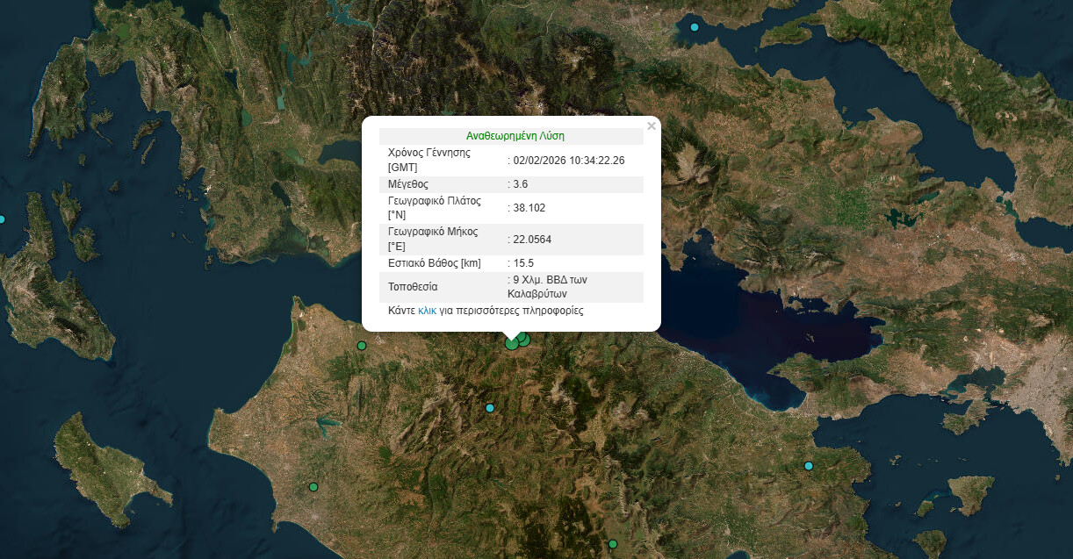Close the earthquake info popup
Image resolution: width=1073 pixels, height=559 pixels.
(651, 126)
